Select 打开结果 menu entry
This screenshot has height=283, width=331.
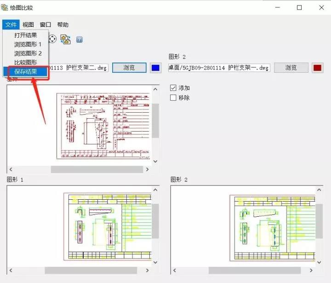26,35
